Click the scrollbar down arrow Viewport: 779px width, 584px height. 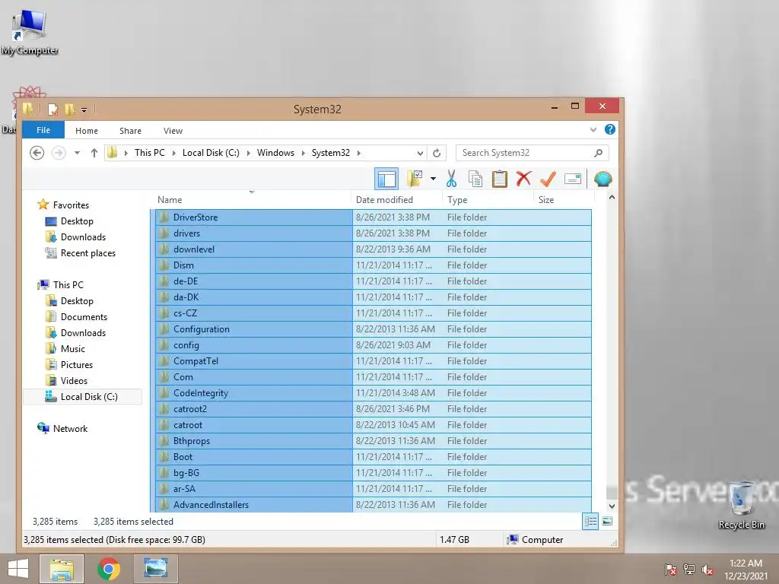612,506
